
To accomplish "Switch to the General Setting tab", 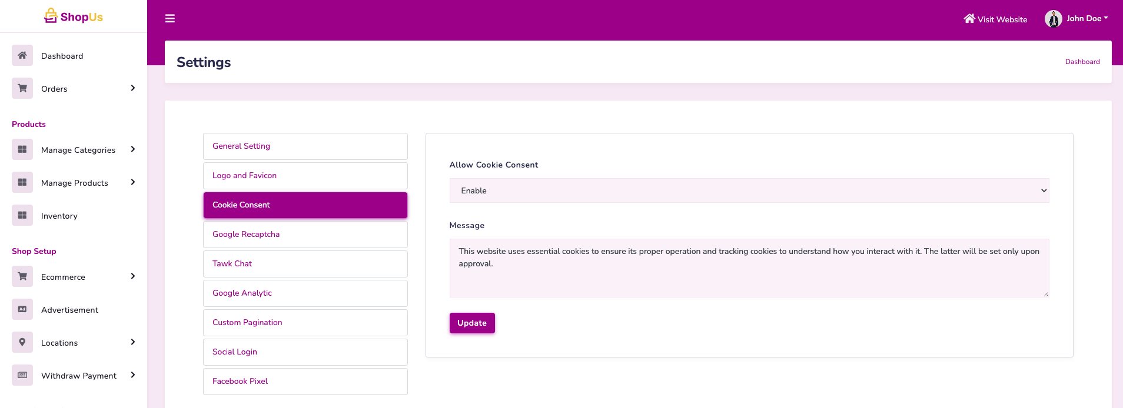I will click(x=305, y=146).
